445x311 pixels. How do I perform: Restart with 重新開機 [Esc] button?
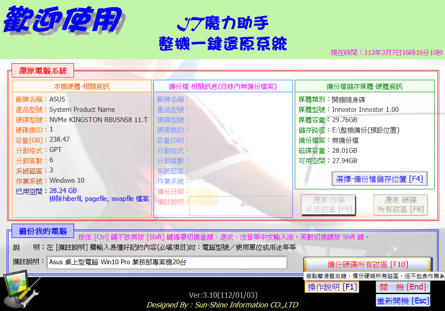click(403, 301)
